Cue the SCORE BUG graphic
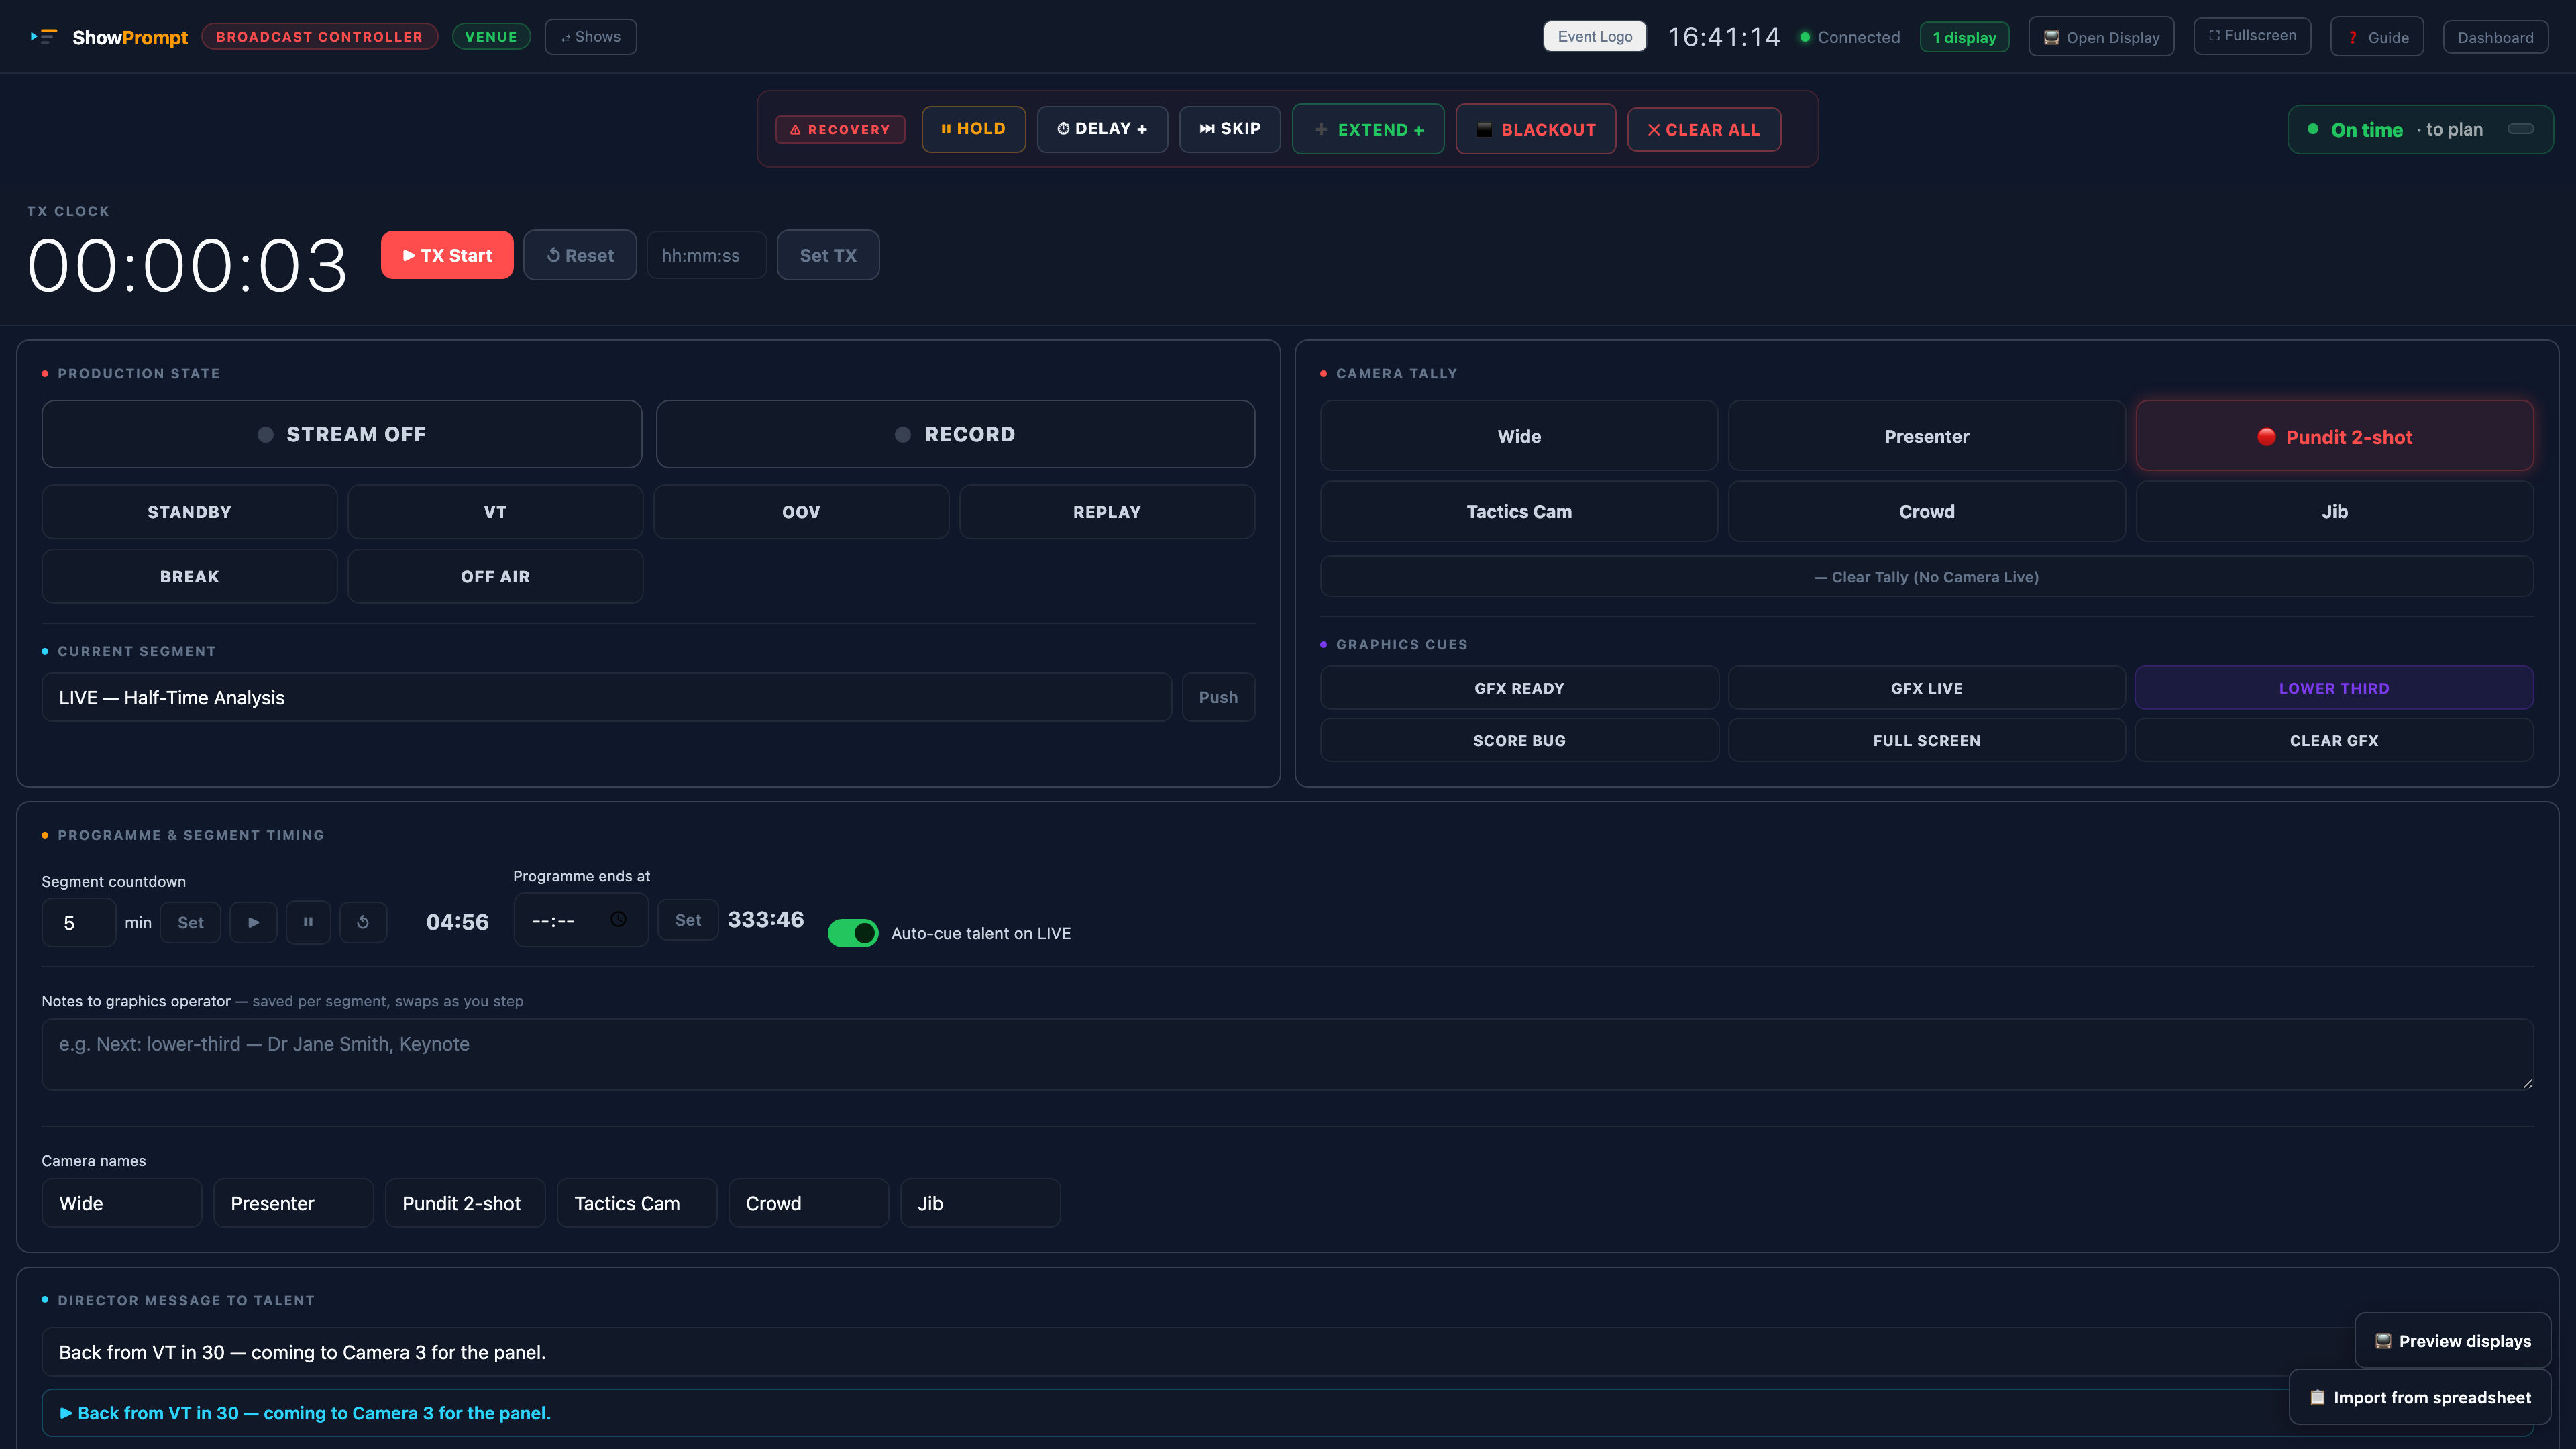 [x=1519, y=740]
